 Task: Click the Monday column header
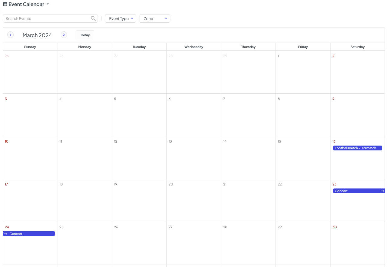85,47
